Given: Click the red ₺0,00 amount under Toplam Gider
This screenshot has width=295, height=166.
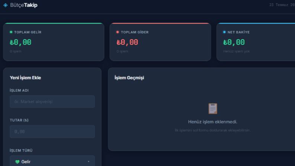Looking at the screenshot, I should tap(127, 42).
